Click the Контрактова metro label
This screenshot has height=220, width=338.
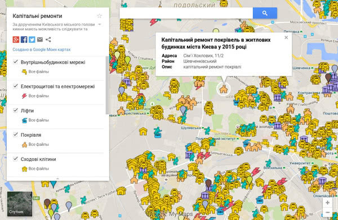(309, 93)
